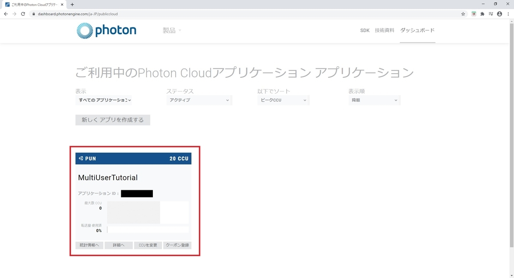Click the Photon logo
The image size is (514, 278).
tap(106, 30)
